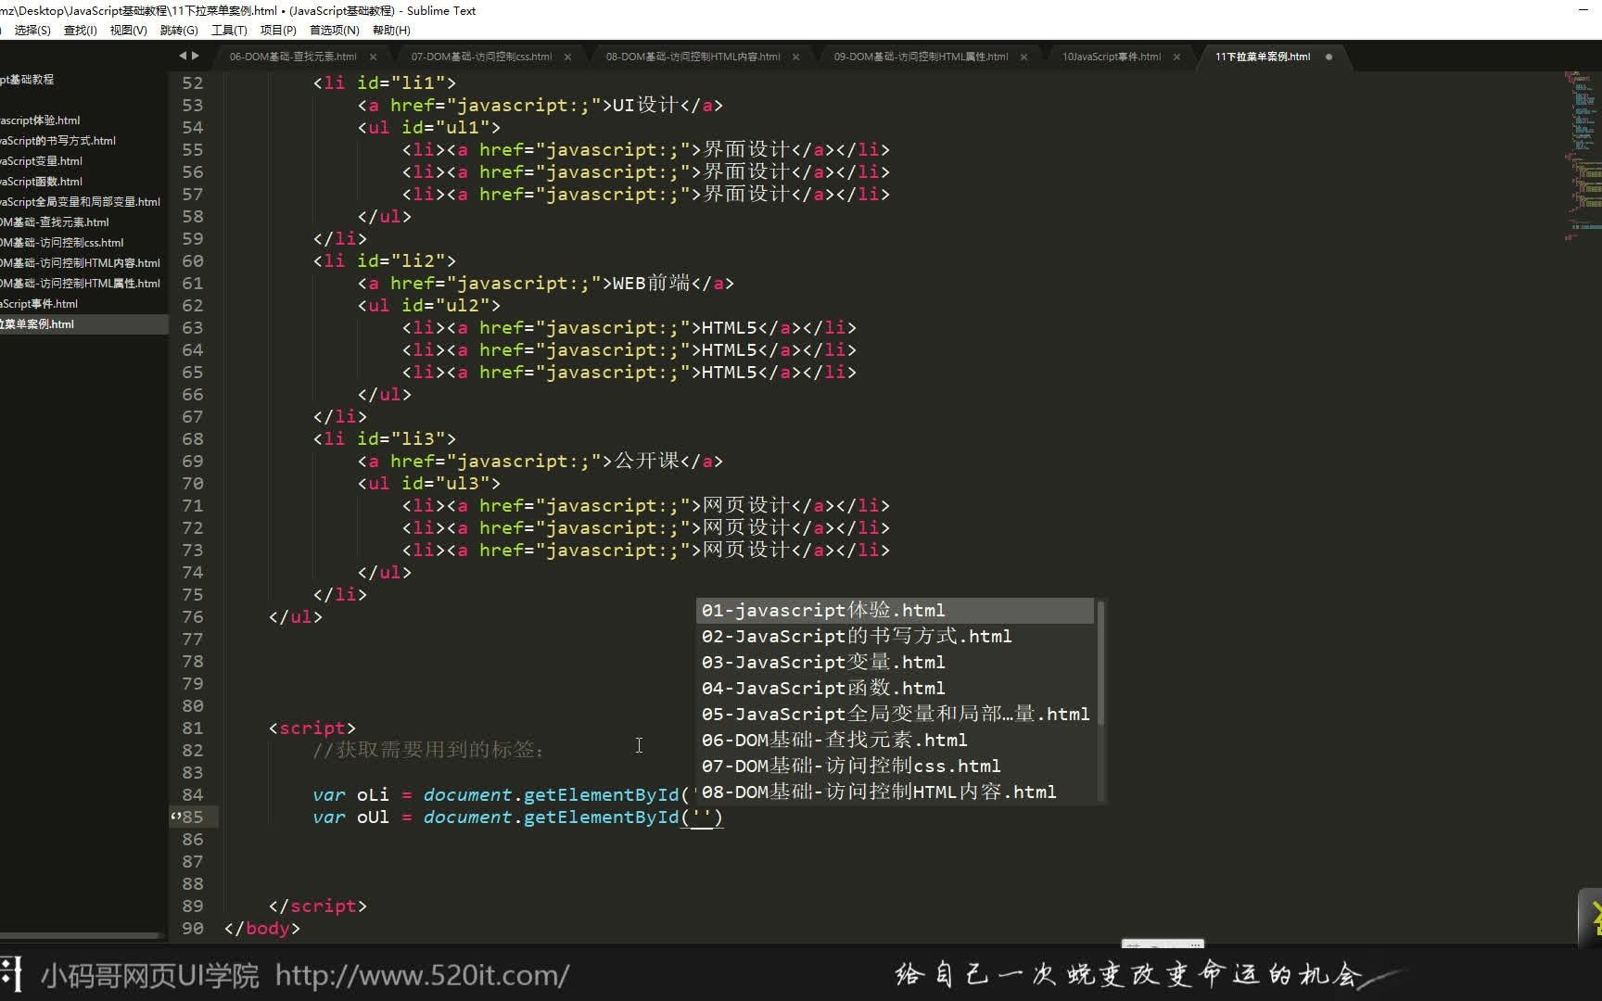Click the closing </script> tag

click(x=317, y=906)
